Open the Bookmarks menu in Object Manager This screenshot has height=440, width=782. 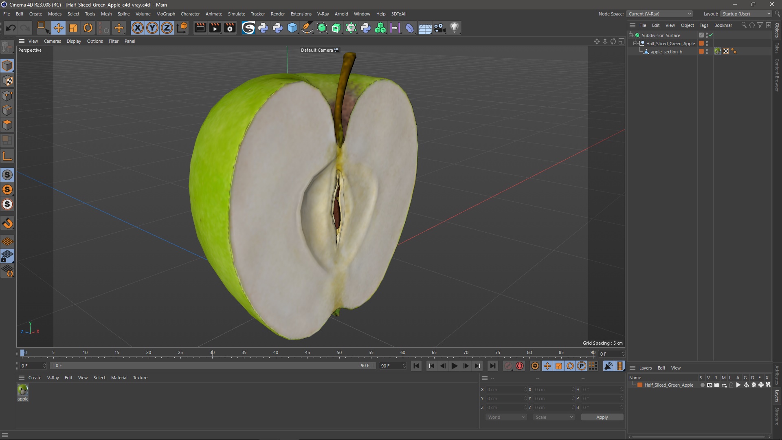click(723, 25)
